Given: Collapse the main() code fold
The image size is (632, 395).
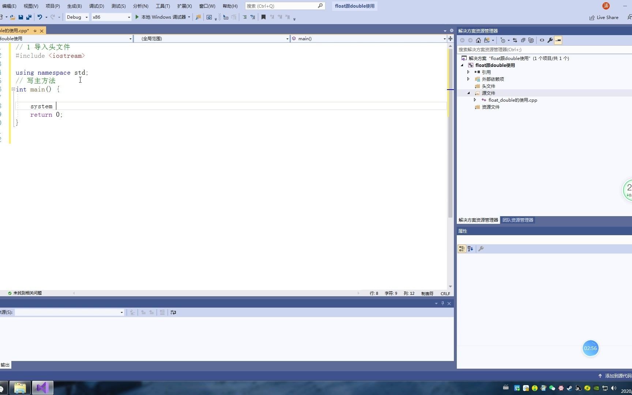Looking at the screenshot, I should coord(13,89).
